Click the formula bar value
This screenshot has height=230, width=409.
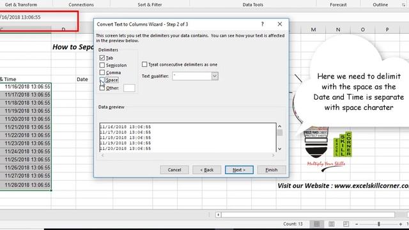tap(20, 17)
